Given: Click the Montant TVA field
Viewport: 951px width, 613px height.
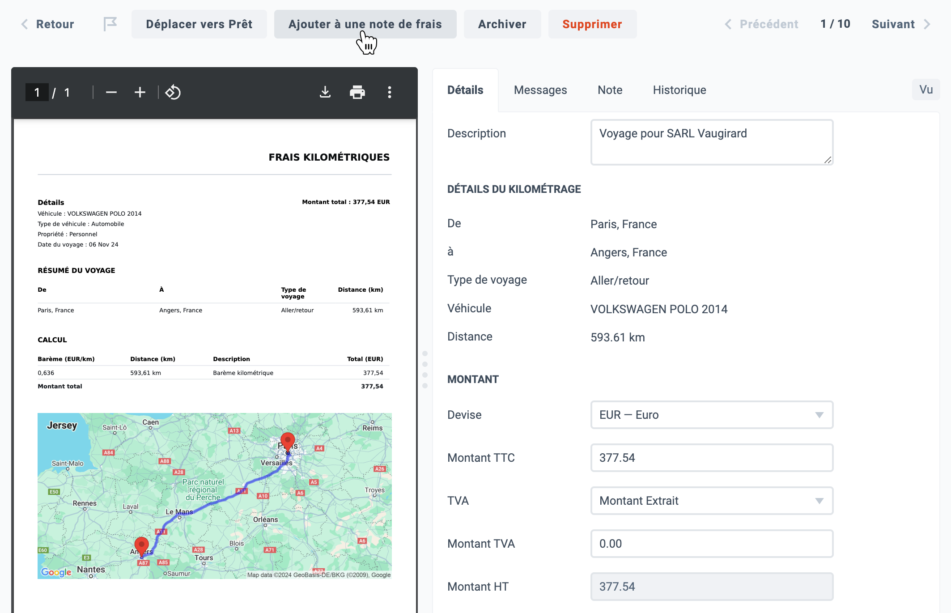Looking at the screenshot, I should (x=712, y=544).
